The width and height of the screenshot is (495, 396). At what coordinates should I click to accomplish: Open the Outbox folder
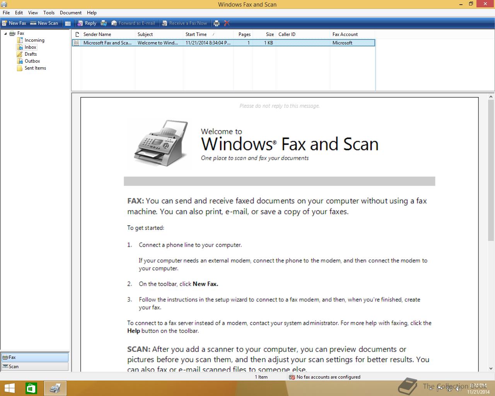(x=32, y=61)
